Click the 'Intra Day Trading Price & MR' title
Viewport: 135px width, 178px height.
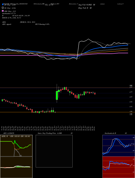pos(50,133)
